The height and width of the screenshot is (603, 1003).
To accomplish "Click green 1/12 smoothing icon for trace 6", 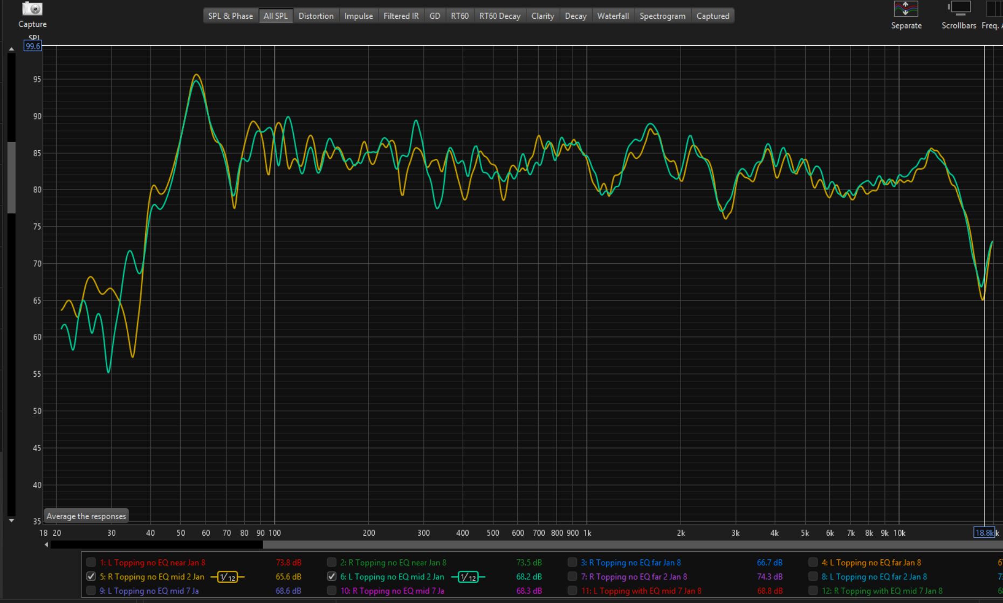I will pyautogui.click(x=468, y=577).
